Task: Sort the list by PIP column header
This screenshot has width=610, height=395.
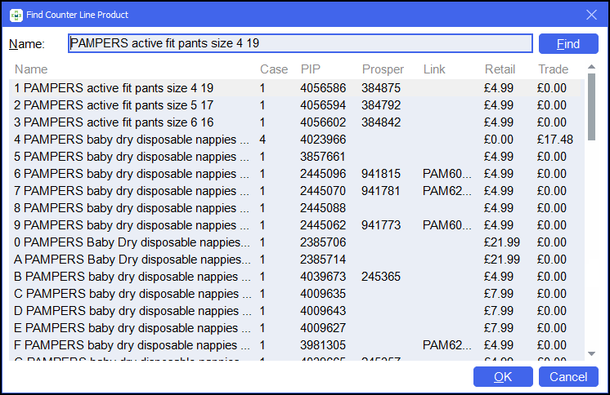Action: (311, 69)
